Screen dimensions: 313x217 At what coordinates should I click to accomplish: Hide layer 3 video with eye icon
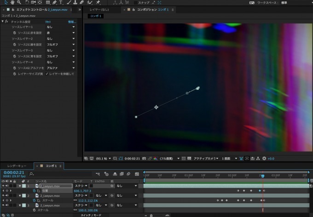(x=3, y=205)
